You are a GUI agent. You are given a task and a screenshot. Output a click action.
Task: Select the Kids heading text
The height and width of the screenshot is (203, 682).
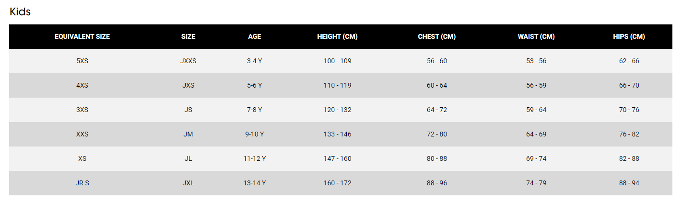(20, 12)
